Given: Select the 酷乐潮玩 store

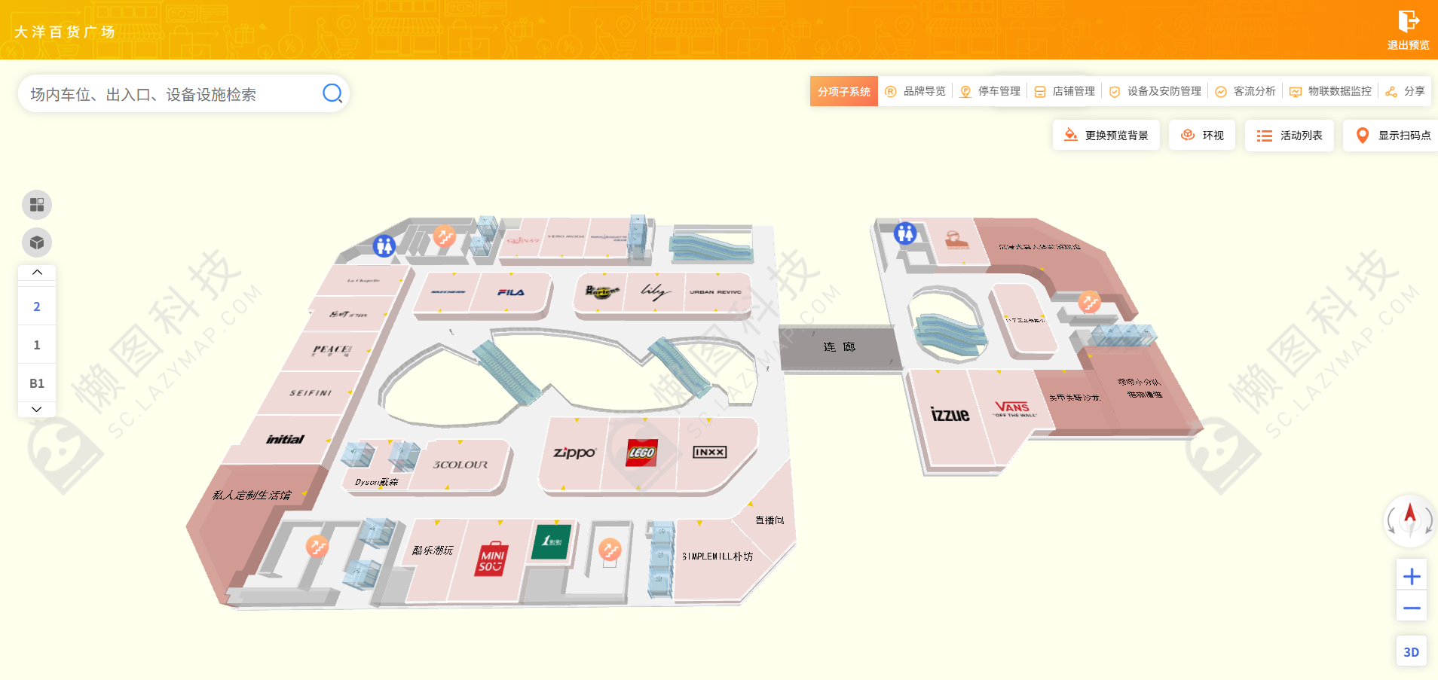Looking at the screenshot, I should [x=433, y=550].
